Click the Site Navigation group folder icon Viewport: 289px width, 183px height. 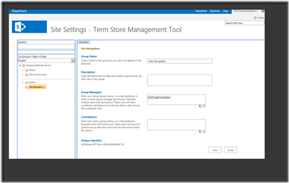(x=26, y=87)
